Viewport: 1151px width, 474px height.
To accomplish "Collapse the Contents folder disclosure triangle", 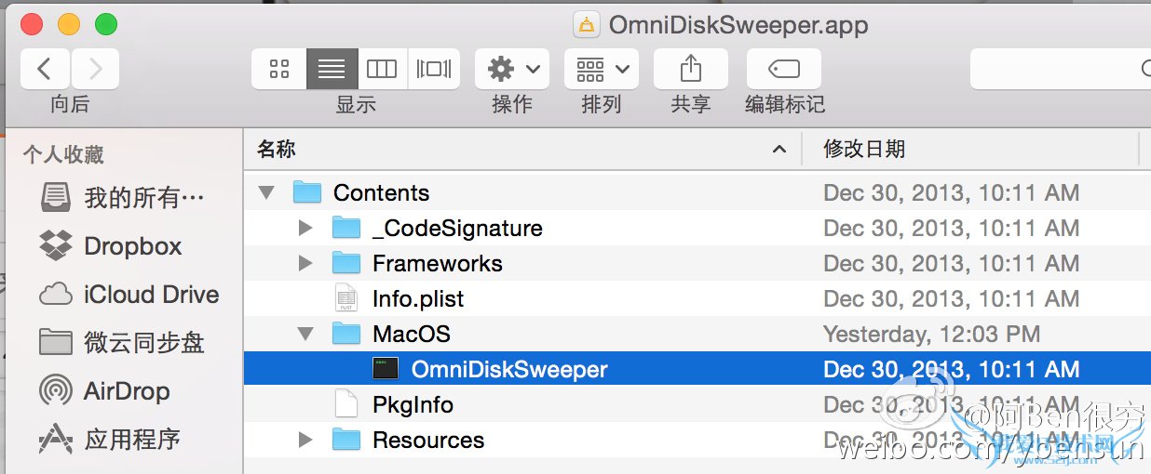I will (x=267, y=193).
